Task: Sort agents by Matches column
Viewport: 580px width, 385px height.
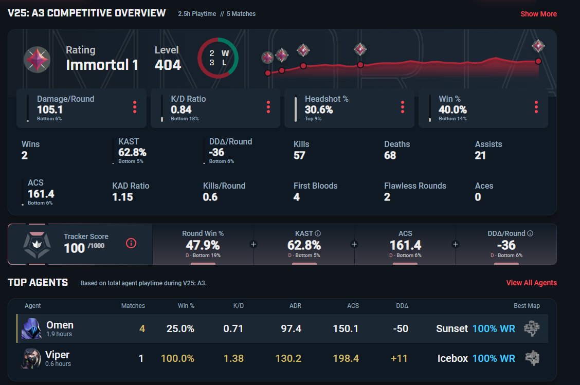Action: click(133, 305)
